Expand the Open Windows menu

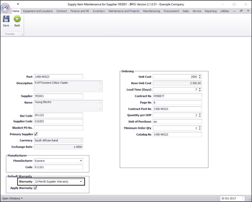pos(12,198)
